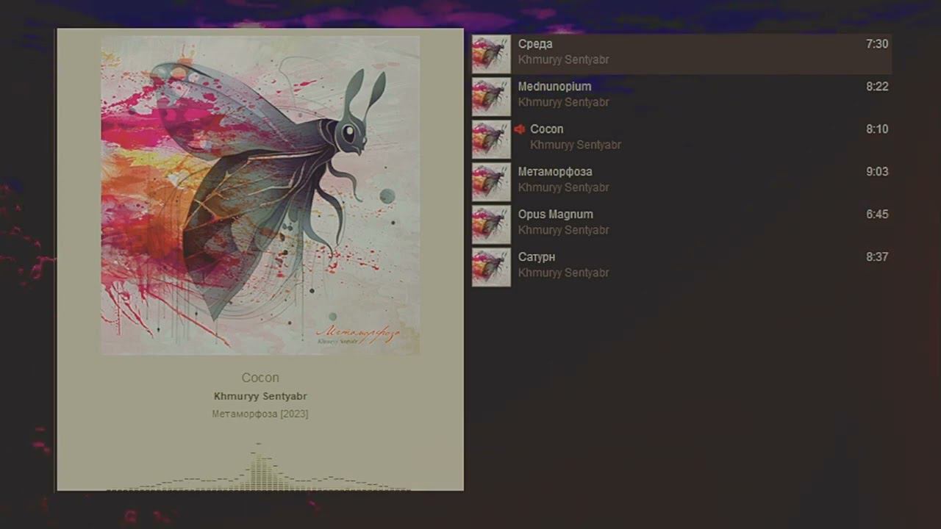941x529 pixels.
Task: Click the Cocon title in the playlist
Action: click(547, 129)
